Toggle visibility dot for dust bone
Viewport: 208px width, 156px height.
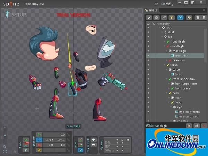(x=148, y=32)
